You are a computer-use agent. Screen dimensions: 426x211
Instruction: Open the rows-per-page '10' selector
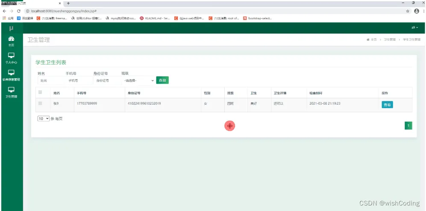click(44, 119)
